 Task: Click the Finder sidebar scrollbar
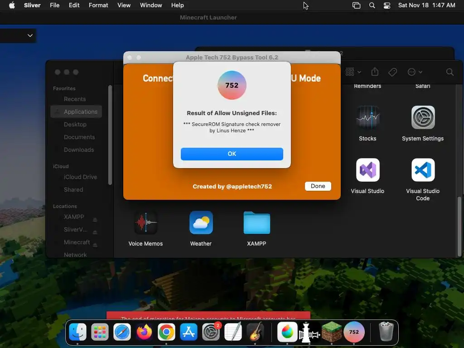tap(110, 135)
